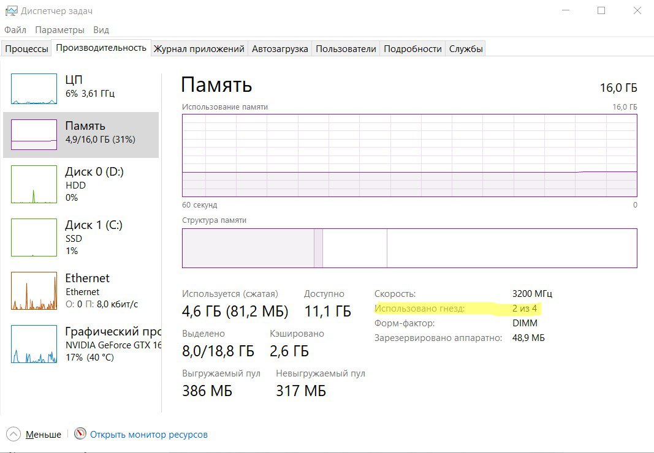Viewport: 654px width, 453px height.
Task: Click the resource monitor icon
Action: tap(80, 434)
